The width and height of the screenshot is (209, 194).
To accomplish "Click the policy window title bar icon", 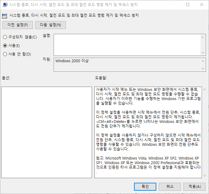I will click(5, 5).
